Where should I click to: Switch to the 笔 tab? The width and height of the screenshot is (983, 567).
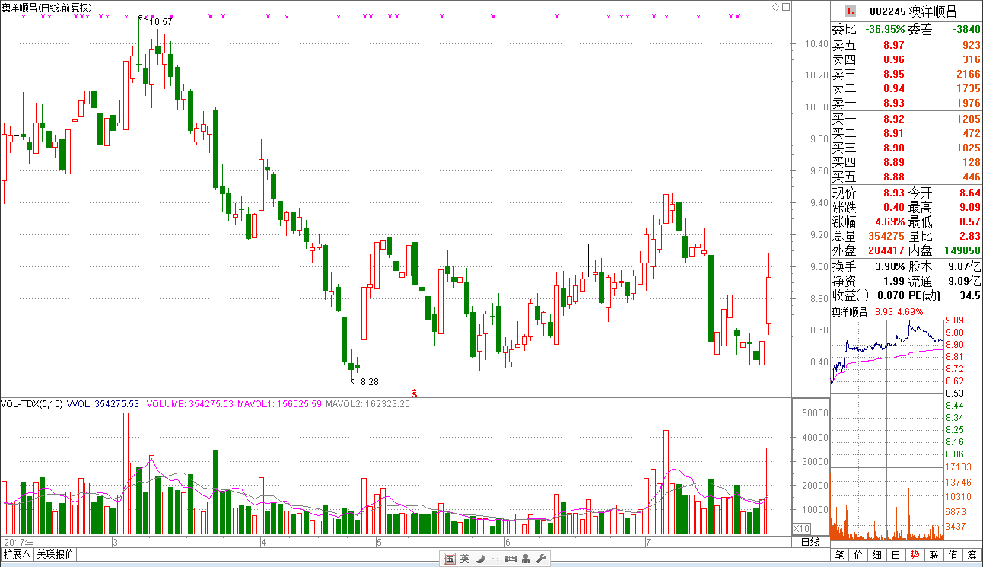(840, 555)
